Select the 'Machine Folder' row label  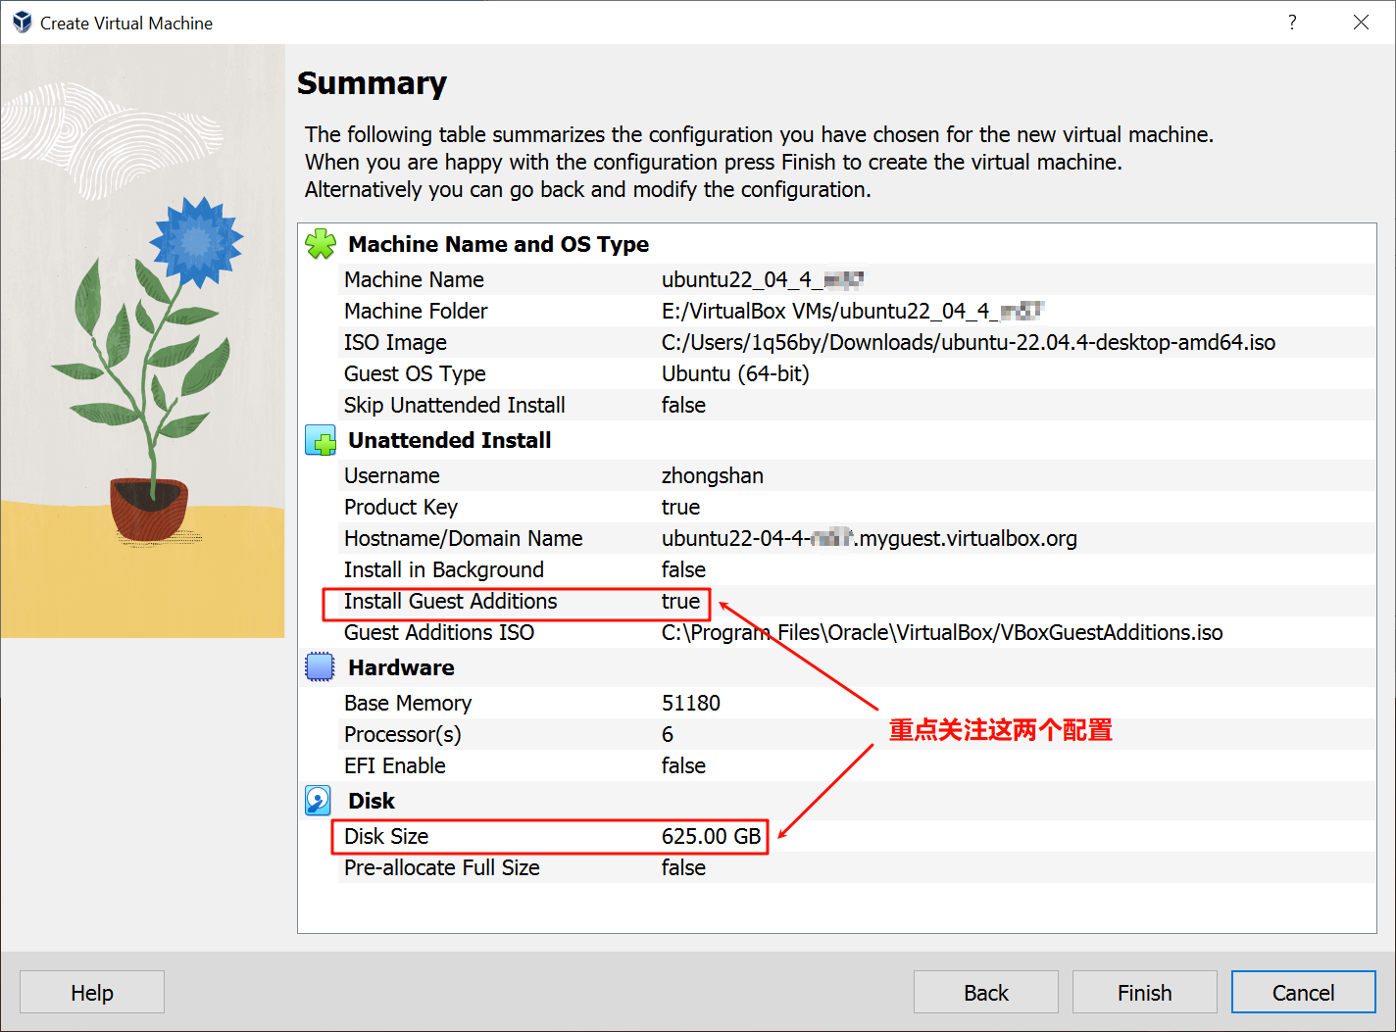pos(416,311)
